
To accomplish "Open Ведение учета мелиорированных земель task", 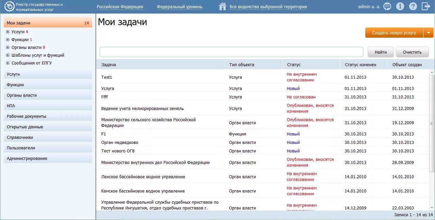I will [x=263, y=108].
